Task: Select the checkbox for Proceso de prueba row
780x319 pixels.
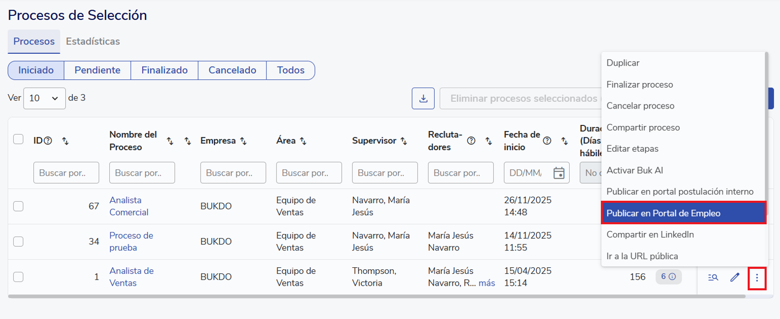Action: pyautogui.click(x=18, y=242)
